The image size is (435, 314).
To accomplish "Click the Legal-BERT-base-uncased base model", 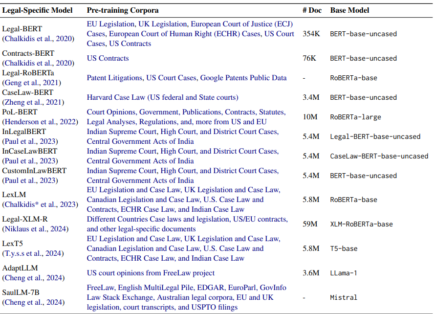I will click(x=375, y=136).
